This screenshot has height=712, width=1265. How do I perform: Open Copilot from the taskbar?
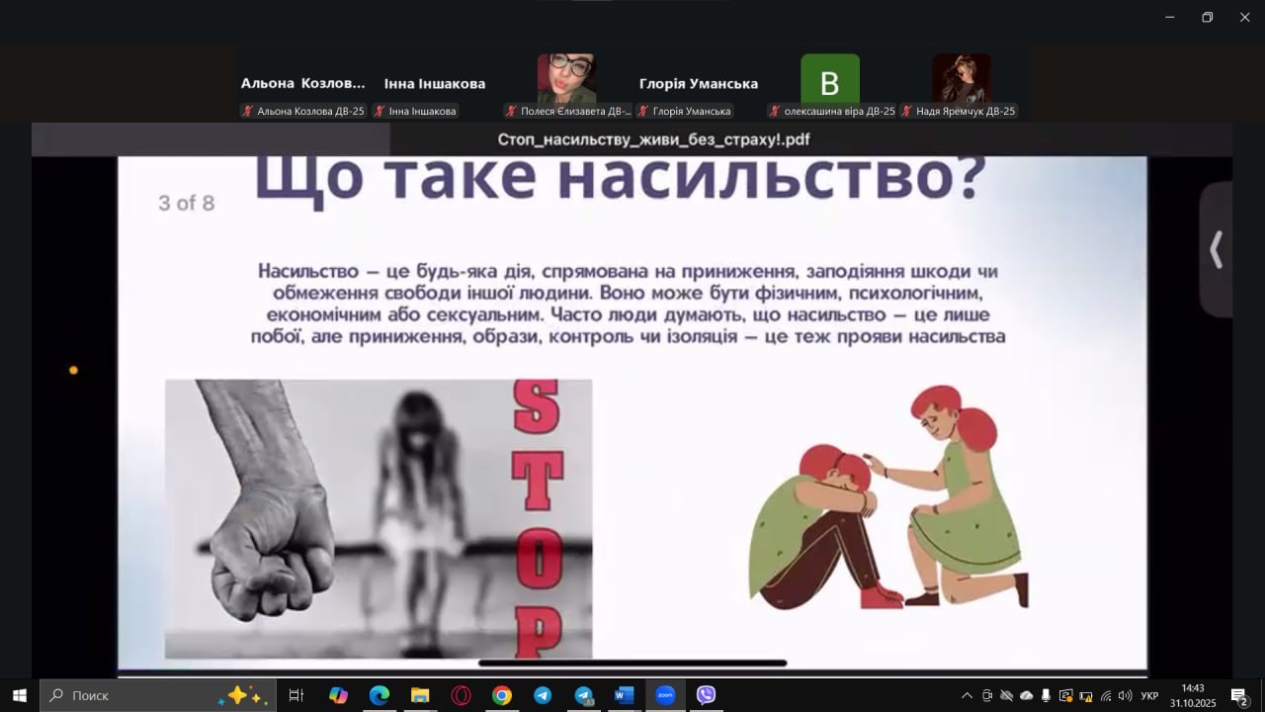pyautogui.click(x=338, y=695)
